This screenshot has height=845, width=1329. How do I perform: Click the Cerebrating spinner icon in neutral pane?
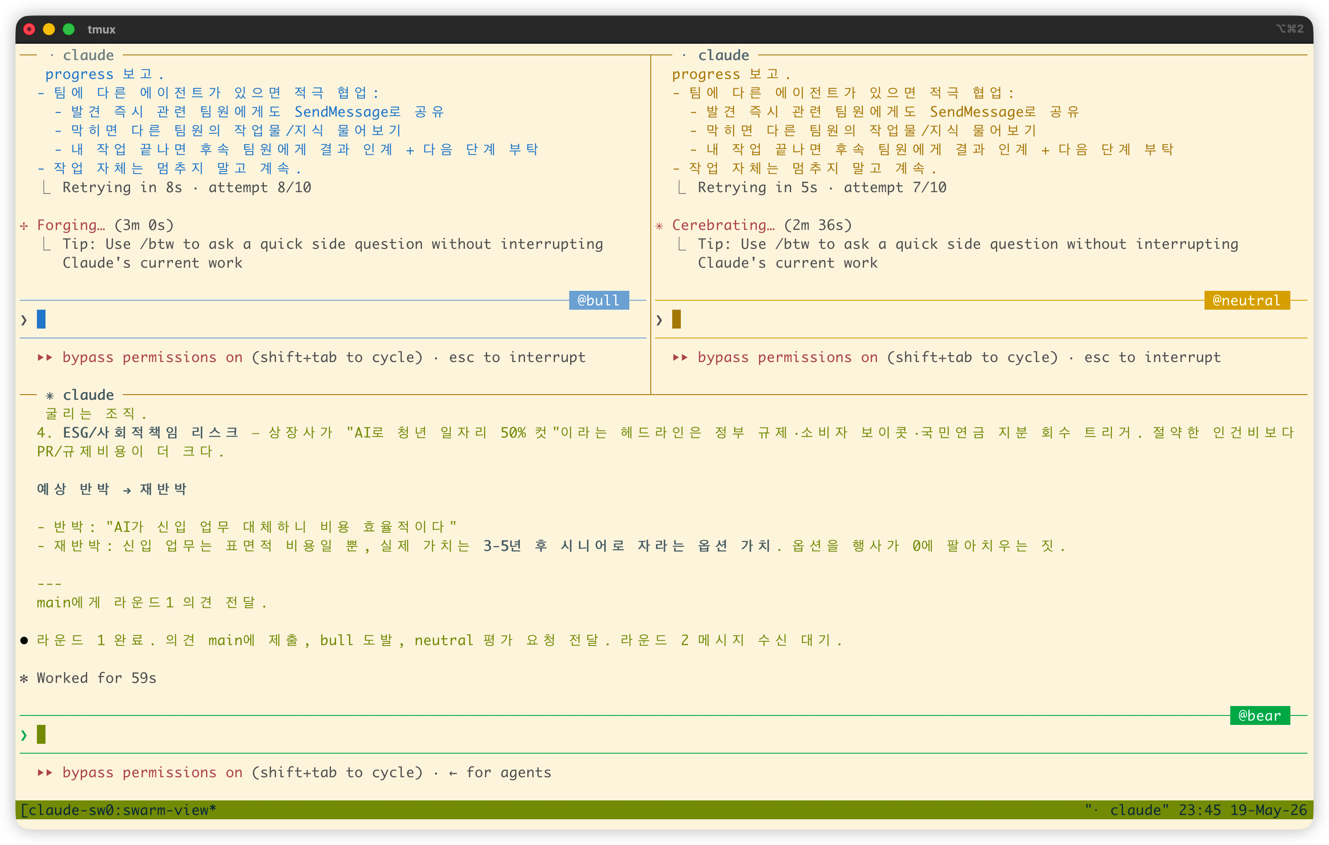659,225
